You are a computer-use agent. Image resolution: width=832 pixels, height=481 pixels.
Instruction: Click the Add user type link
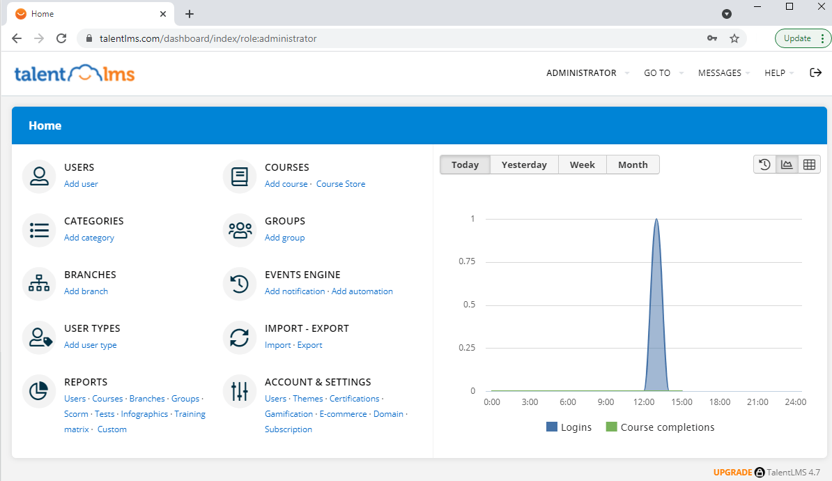[x=90, y=344]
